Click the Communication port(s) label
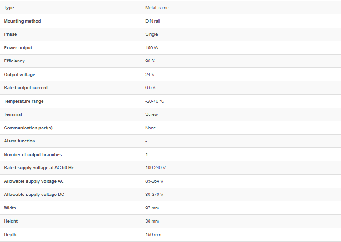 click(x=28, y=128)
